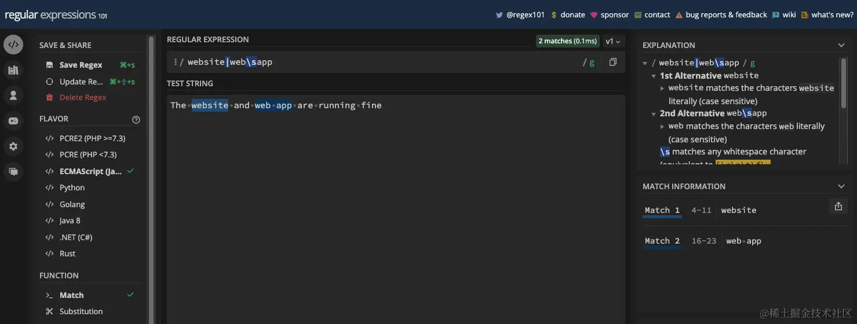857x324 pixels.
Task: Collapse the root regex explanation node
Action: (x=645, y=63)
